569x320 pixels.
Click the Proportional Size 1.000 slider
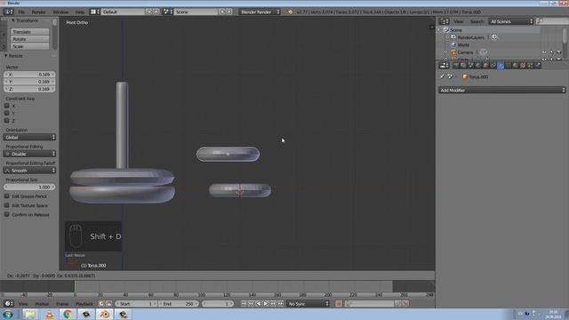pos(29,187)
